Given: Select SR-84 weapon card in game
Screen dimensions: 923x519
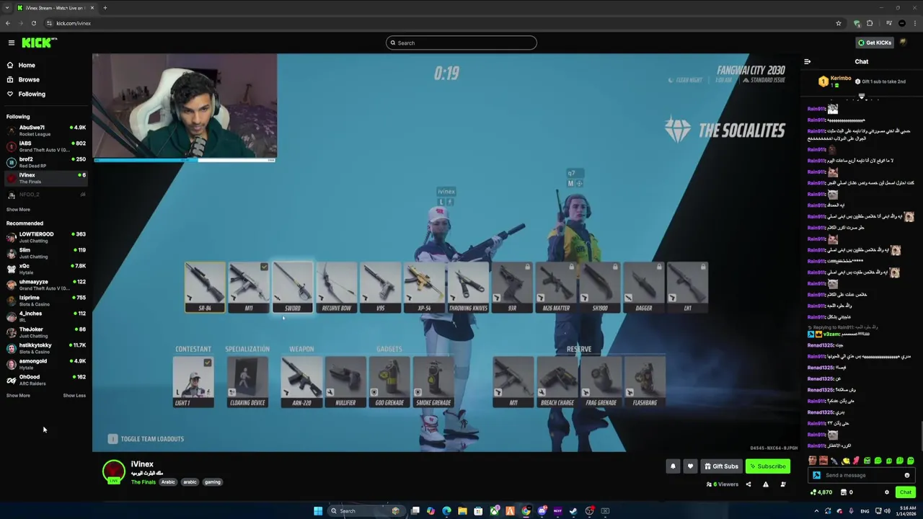Looking at the screenshot, I should point(205,288).
